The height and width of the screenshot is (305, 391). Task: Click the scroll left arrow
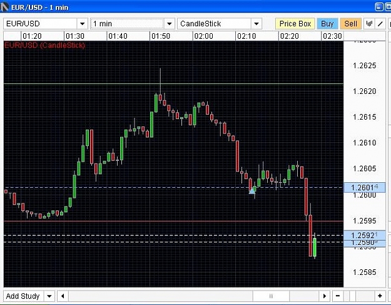(x=63, y=296)
